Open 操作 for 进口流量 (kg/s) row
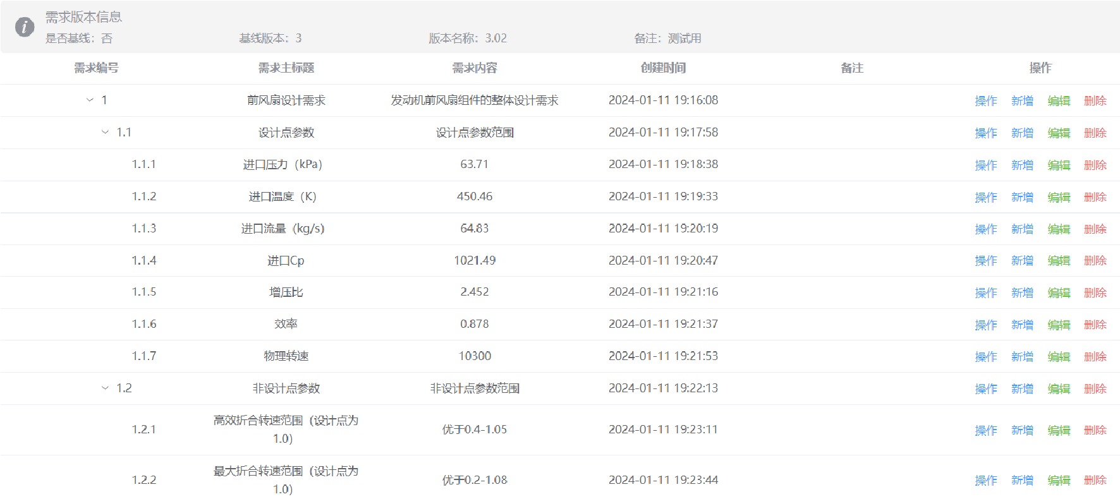 [x=986, y=229]
